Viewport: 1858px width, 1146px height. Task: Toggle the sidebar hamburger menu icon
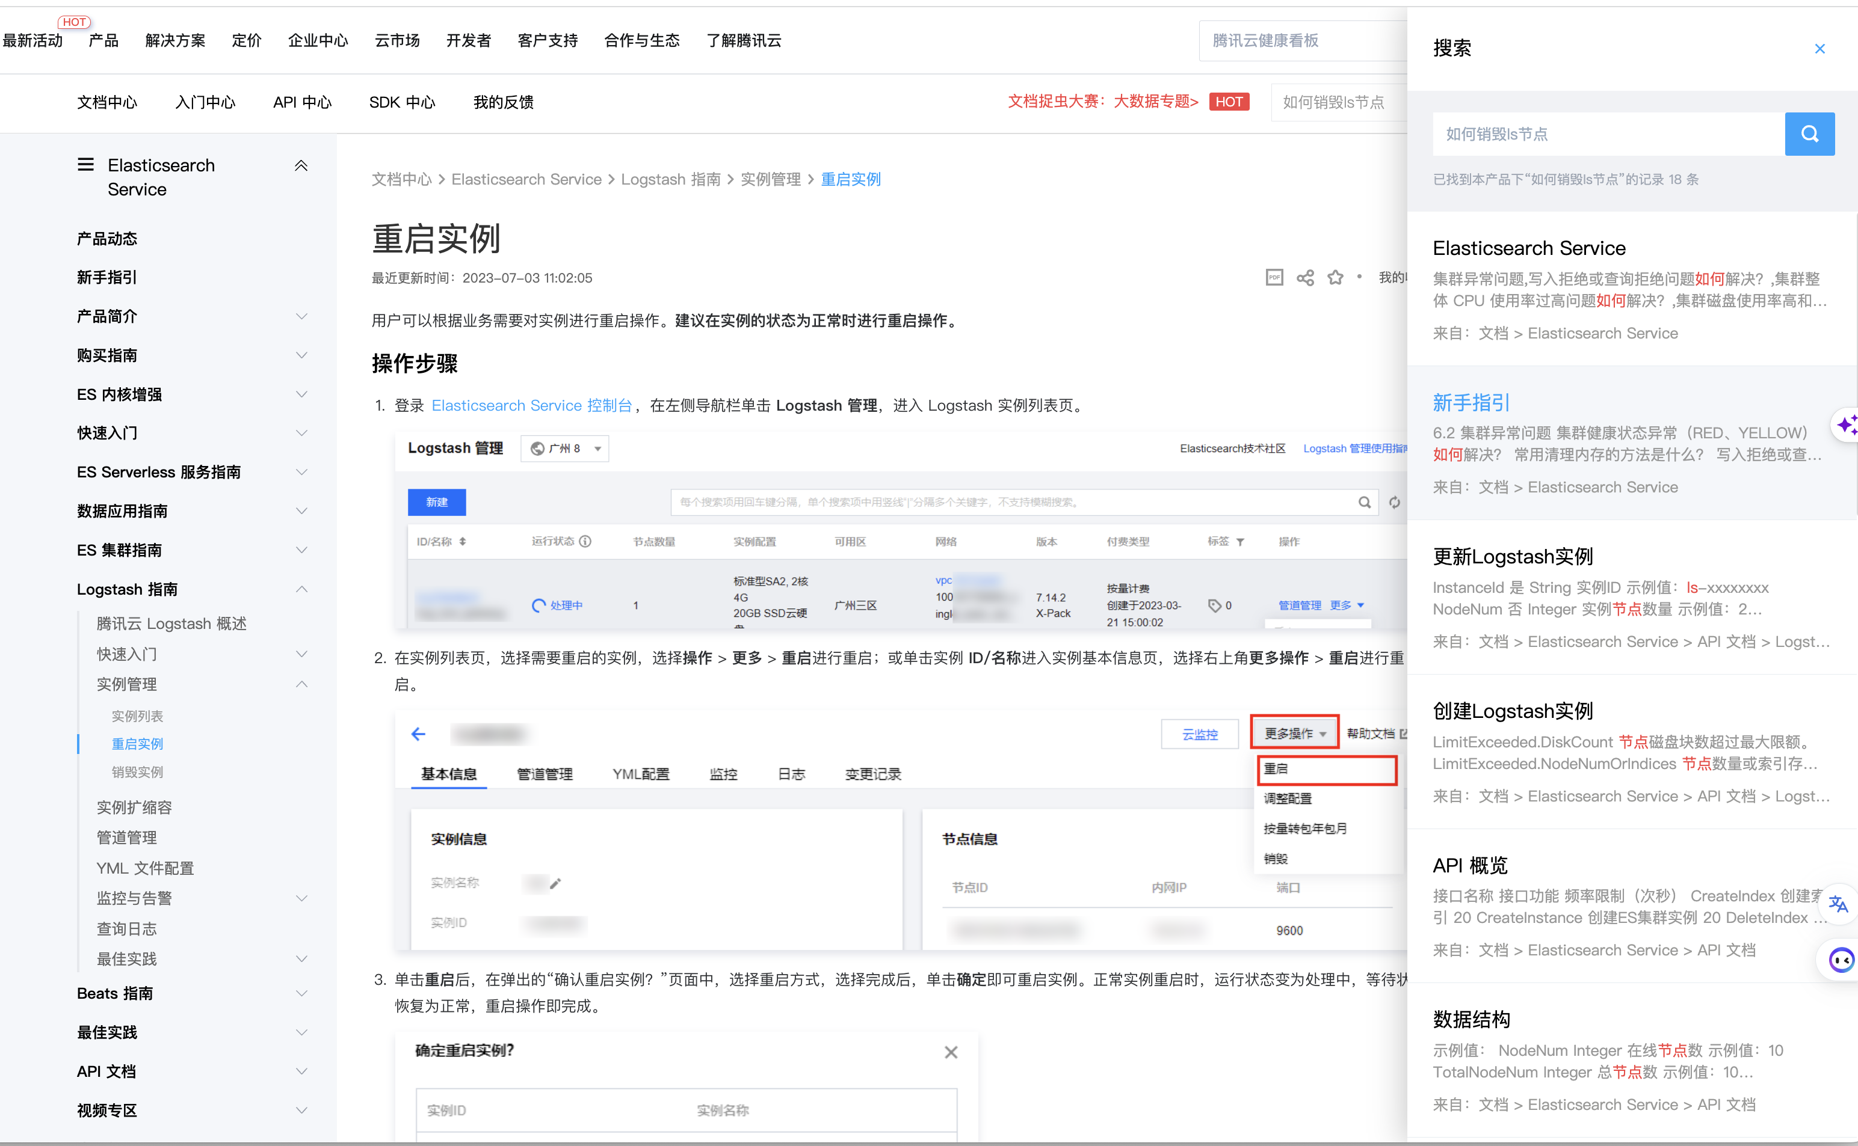click(85, 165)
